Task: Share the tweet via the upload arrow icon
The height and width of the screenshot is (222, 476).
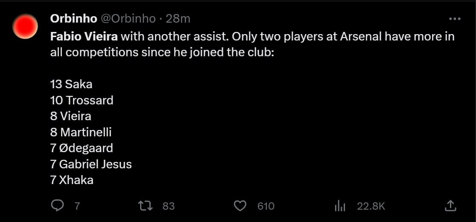Action: 450,206
